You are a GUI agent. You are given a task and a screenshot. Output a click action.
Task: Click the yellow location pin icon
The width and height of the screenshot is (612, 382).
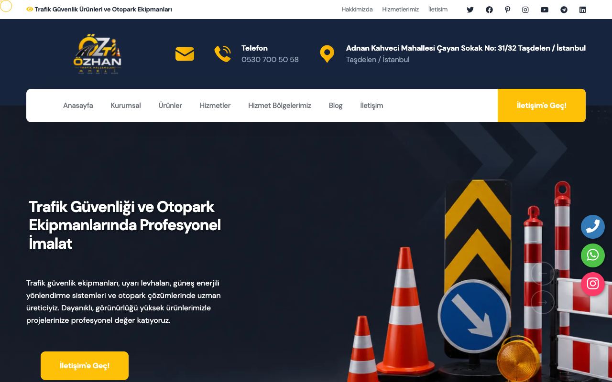coord(327,54)
